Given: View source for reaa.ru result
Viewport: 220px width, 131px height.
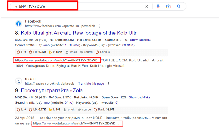Looking at the screenshot, I should click(84, 110).
